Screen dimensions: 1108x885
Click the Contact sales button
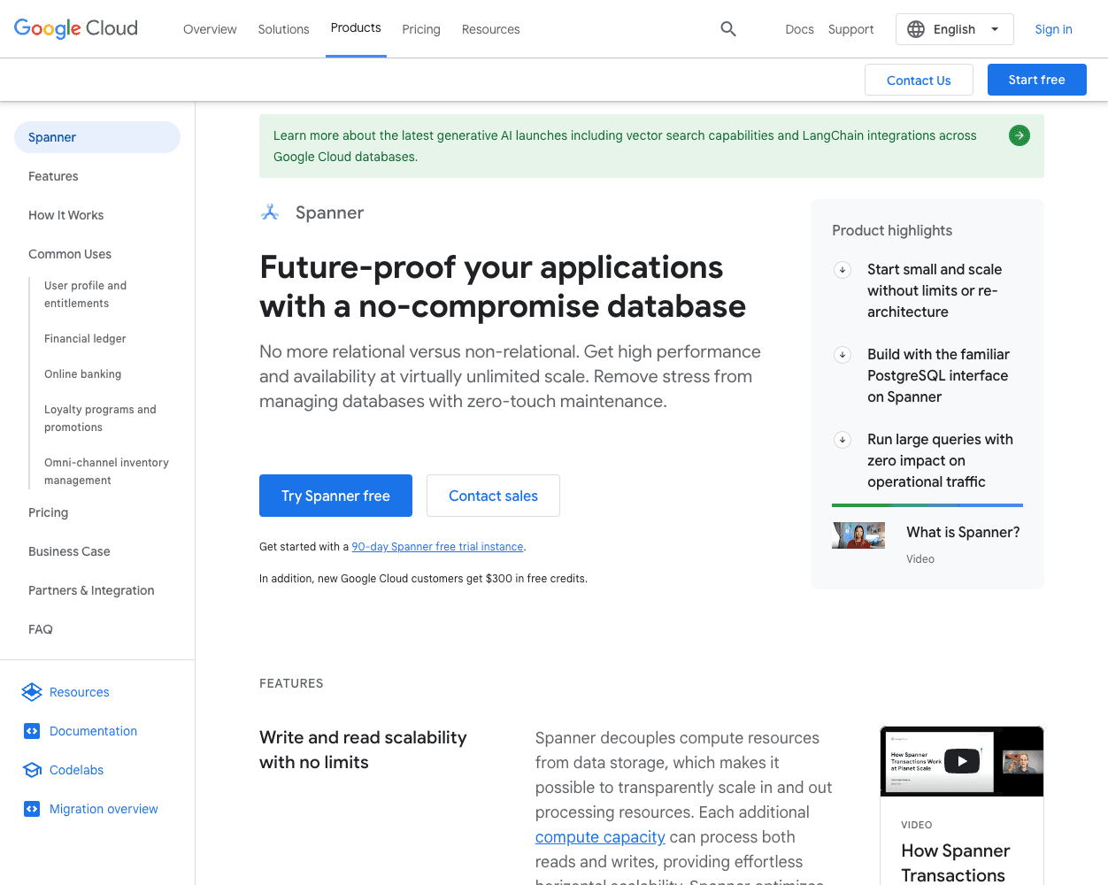point(493,496)
